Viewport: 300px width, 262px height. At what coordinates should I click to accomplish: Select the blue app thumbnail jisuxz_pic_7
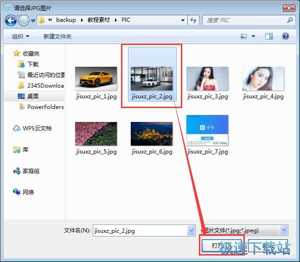point(207,130)
